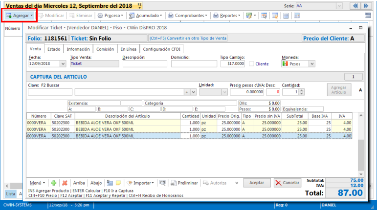Click the Clave article search field

(x=50, y=92)
